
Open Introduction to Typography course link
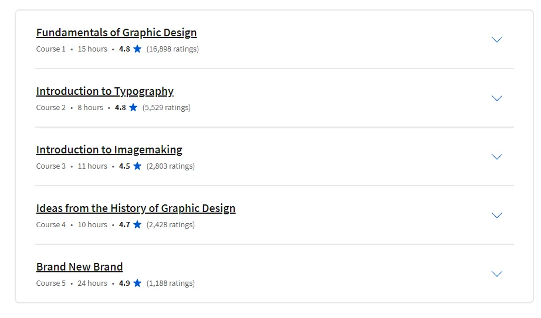(104, 91)
